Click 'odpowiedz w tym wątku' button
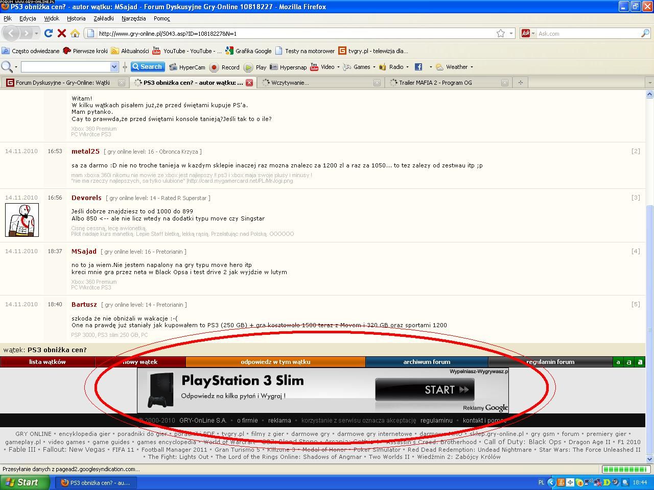The height and width of the screenshot is (490, 654). click(x=276, y=362)
